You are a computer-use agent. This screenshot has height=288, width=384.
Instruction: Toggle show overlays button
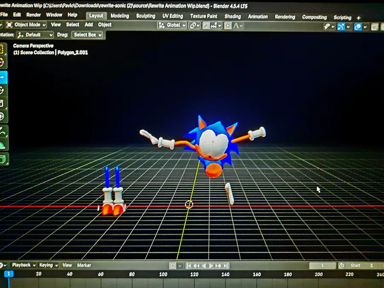[358, 27]
